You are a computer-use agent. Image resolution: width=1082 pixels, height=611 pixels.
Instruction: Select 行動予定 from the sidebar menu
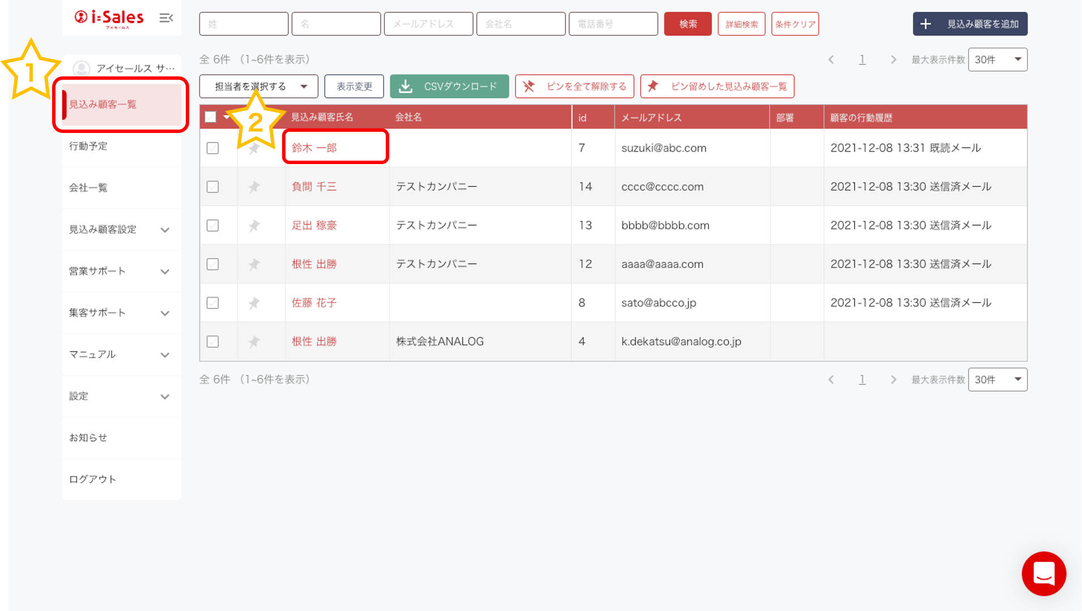88,146
